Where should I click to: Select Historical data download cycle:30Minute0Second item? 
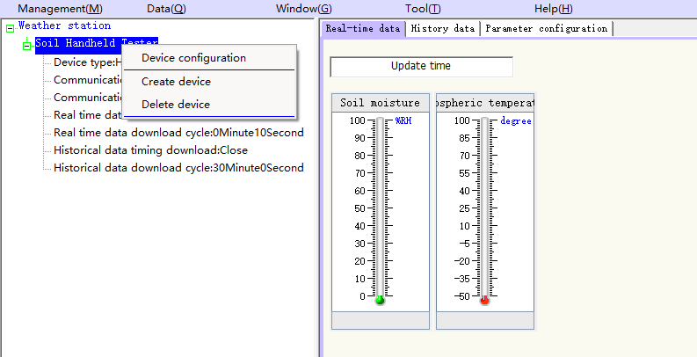178,168
